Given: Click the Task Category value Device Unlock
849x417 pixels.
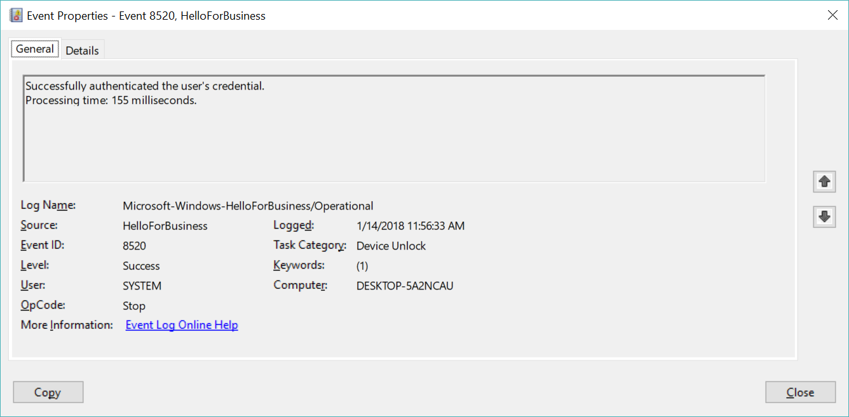Looking at the screenshot, I should coord(391,246).
